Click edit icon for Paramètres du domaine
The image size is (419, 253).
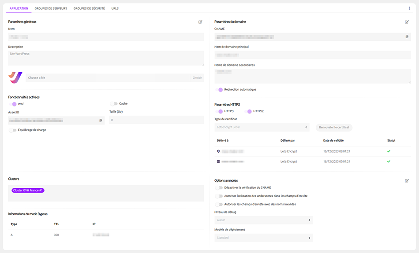click(407, 22)
